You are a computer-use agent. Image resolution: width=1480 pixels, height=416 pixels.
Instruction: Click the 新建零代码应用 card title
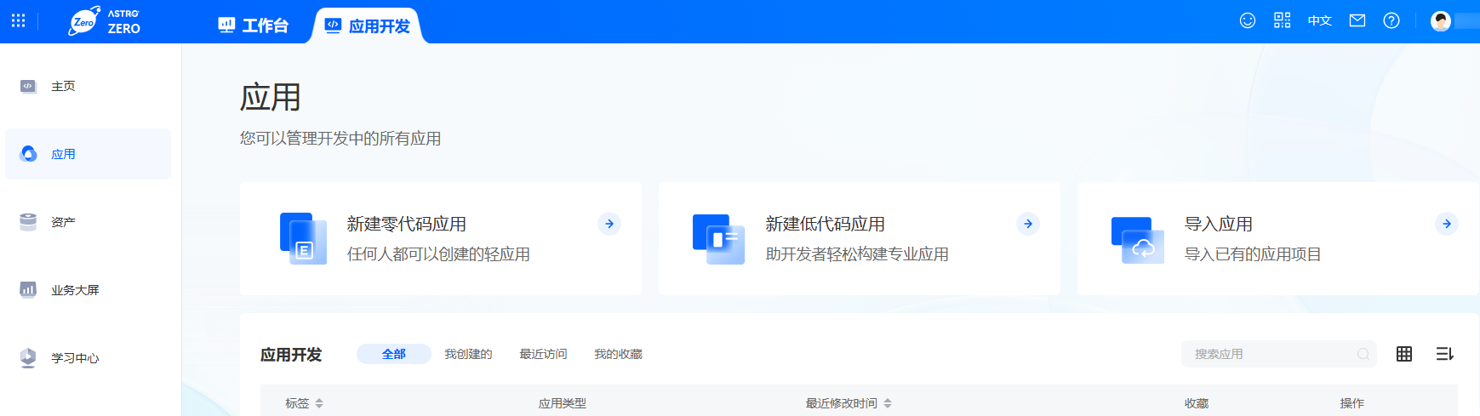pos(407,224)
